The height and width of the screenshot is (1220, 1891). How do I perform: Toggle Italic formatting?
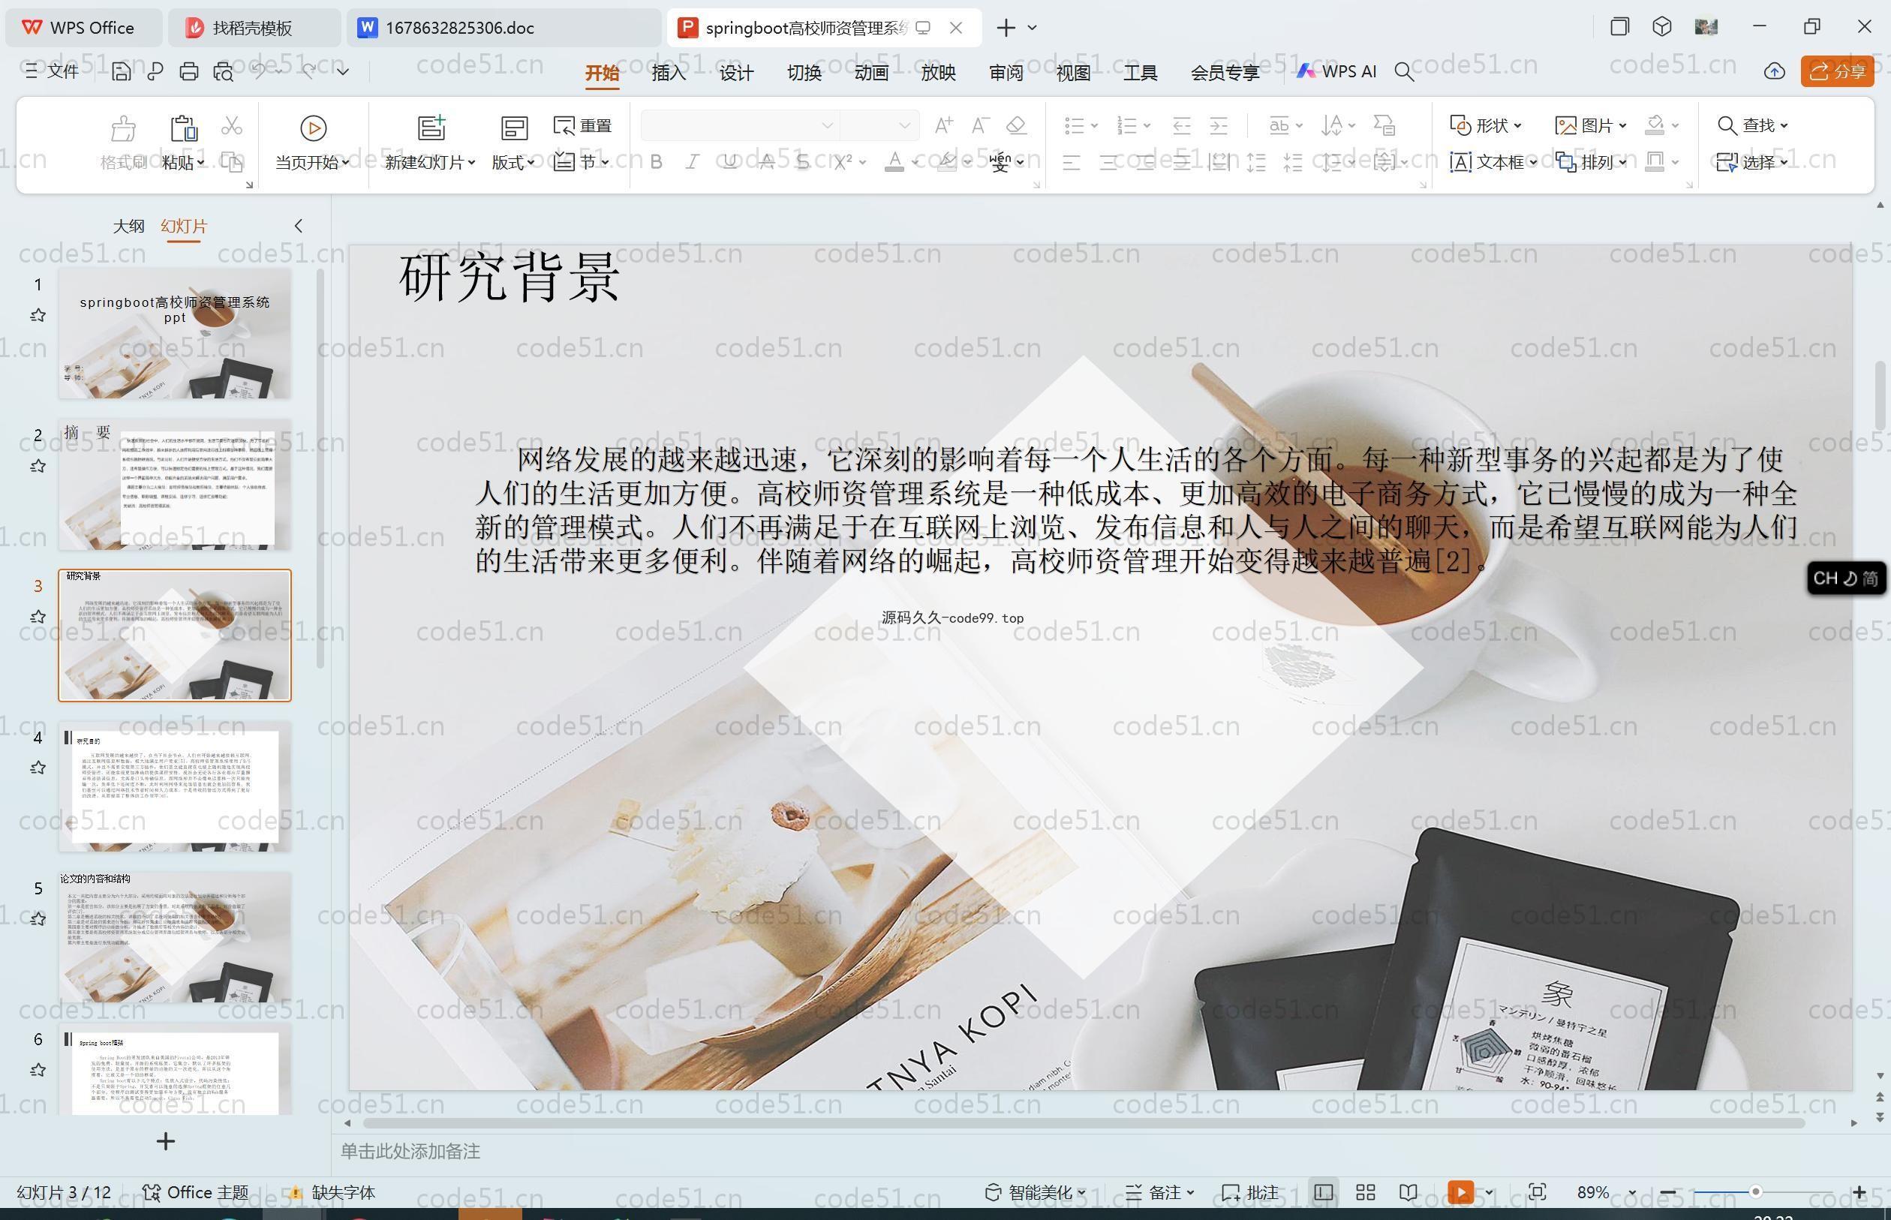point(693,162)
